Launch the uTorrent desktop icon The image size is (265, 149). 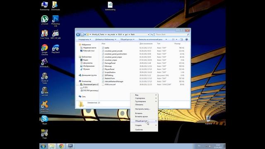[45, 20]
